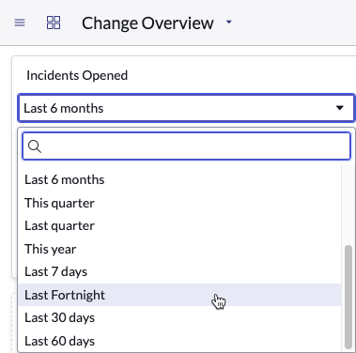Select This year option
The image size is (356, 353).
(x=179, y=249)
